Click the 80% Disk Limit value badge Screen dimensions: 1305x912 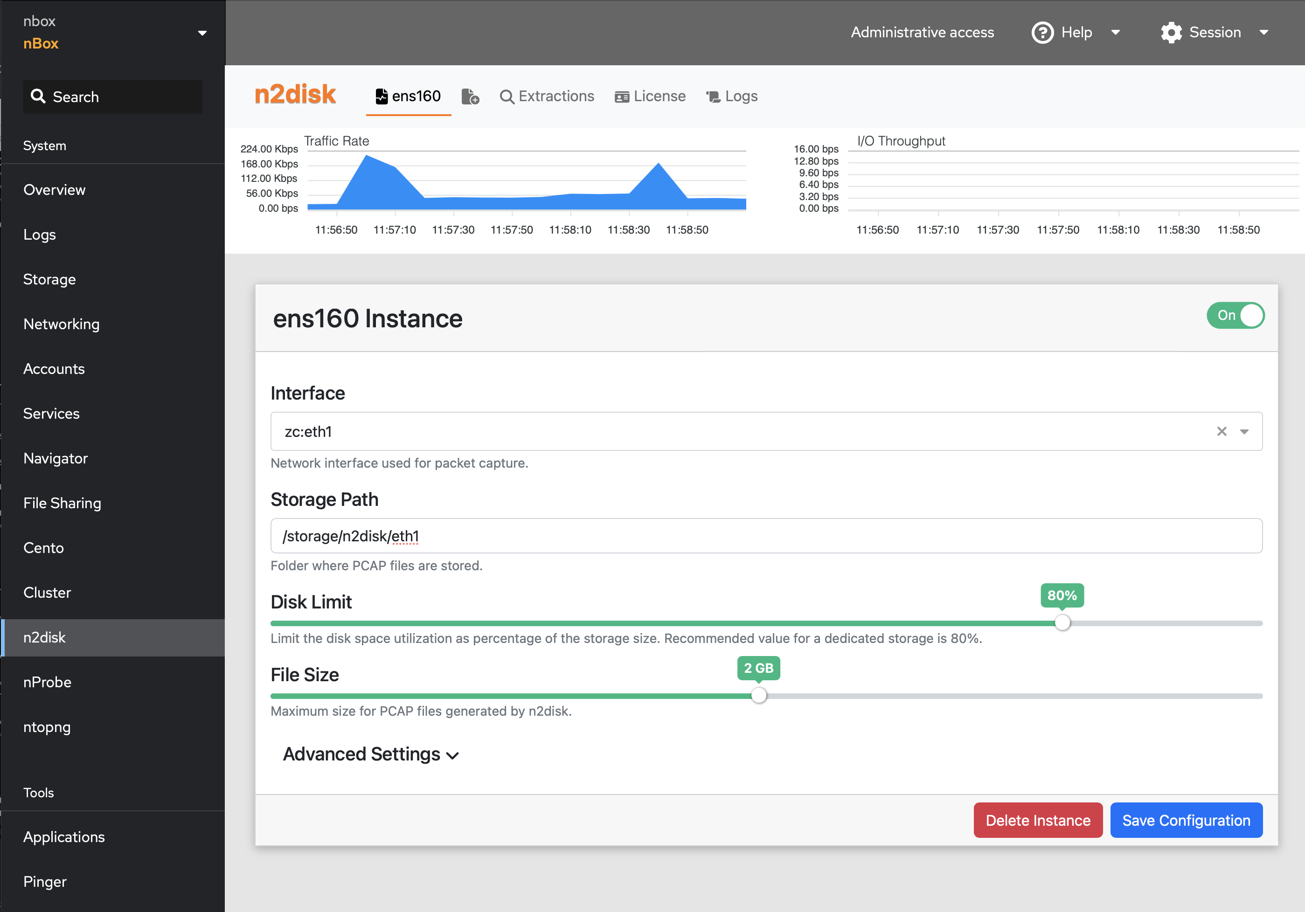(1062, 595)
